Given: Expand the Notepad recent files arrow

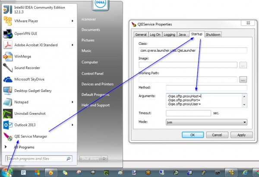Looking at the screenshot, I should click(73, 102).
